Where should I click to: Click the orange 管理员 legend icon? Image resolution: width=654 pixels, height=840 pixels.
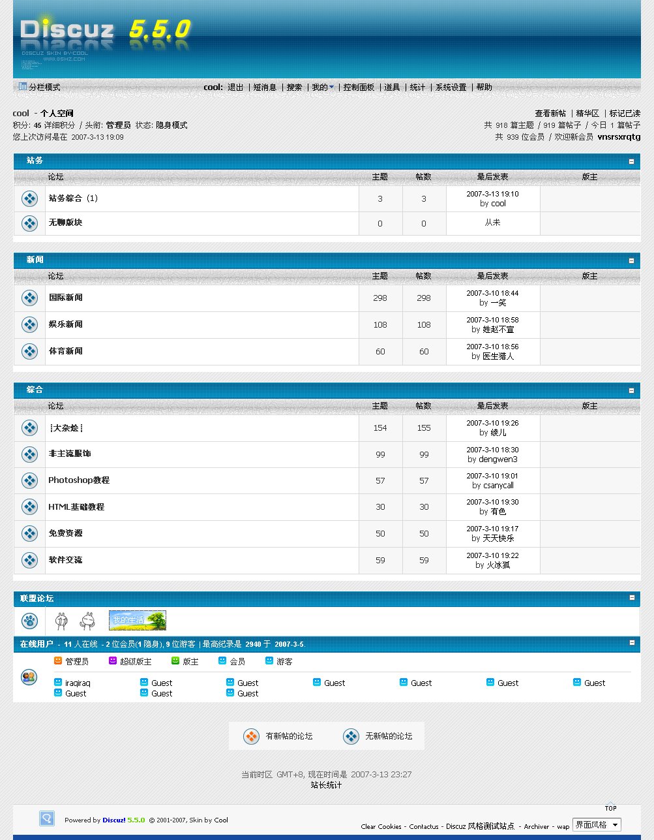(58, 661)
